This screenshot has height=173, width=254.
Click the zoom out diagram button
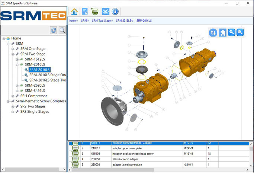pos(240,32)
